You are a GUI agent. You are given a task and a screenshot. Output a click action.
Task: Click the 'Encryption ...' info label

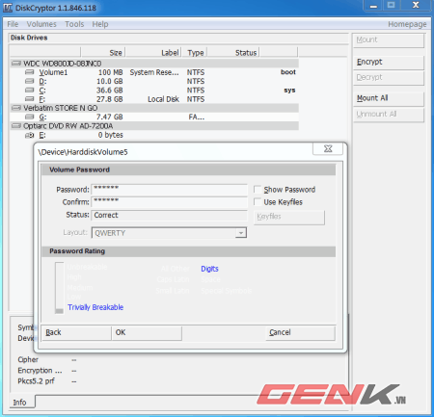pyautogui.click(x=40, y=371)
